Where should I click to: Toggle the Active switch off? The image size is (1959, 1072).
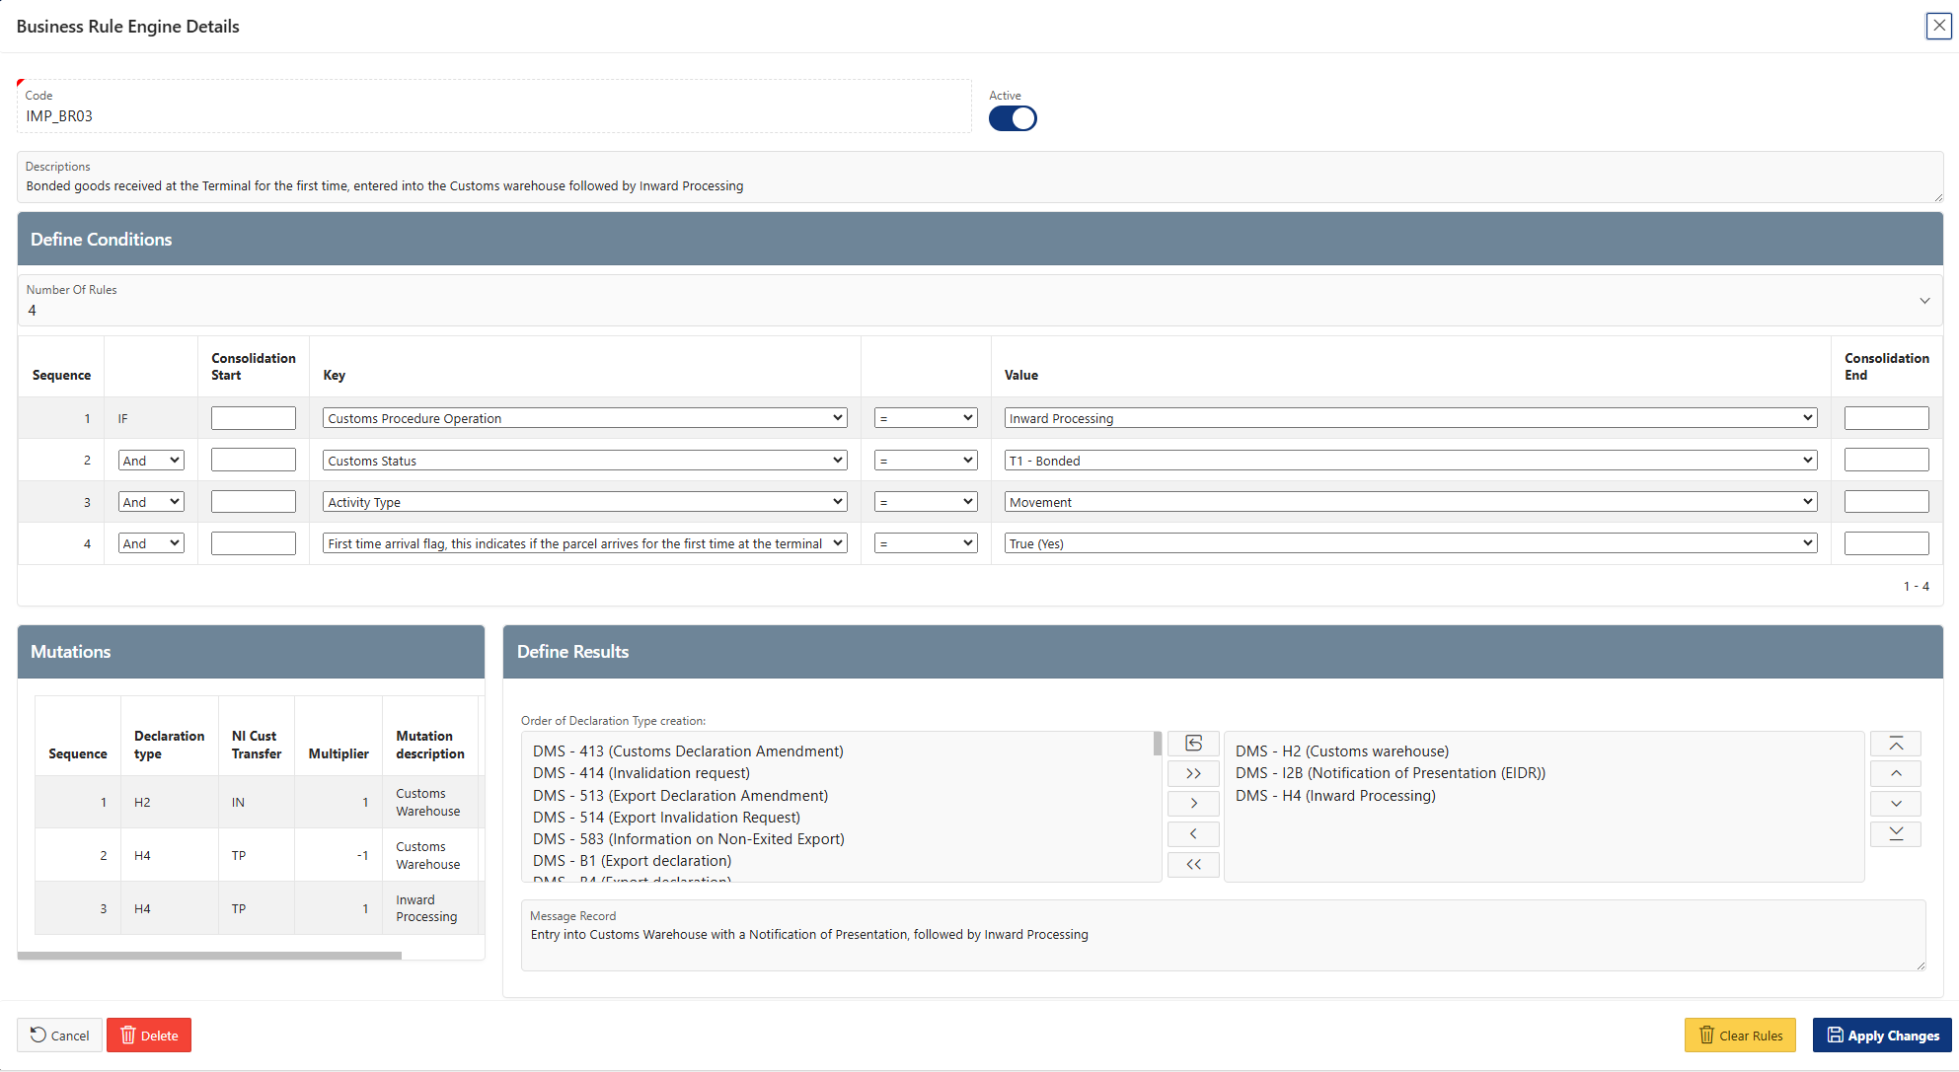(1013, 118)
